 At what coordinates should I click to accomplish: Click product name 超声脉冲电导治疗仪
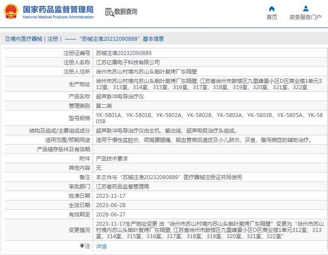coord(117,96)
